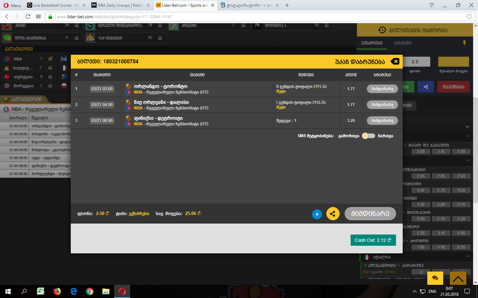Toggle the SMS notification switch

(369, 136)
